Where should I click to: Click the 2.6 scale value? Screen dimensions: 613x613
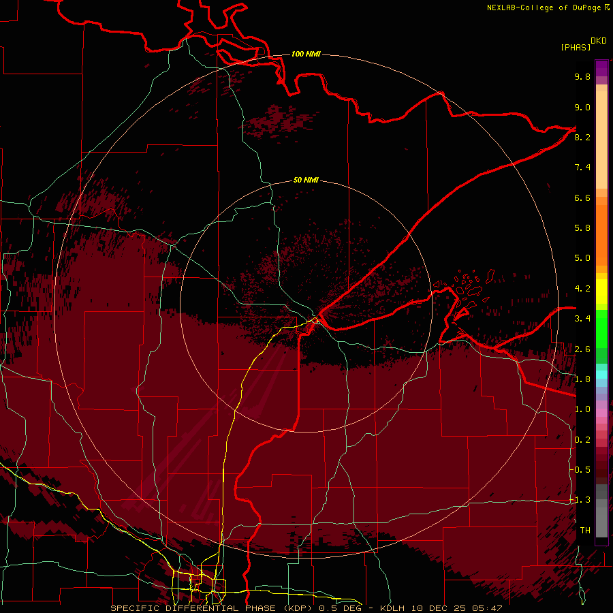(x=582, y=349)
